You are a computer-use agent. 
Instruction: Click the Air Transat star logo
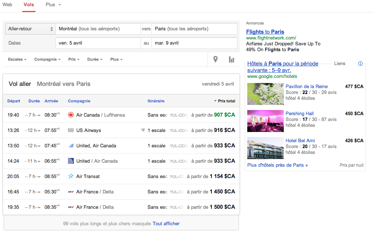71,176
